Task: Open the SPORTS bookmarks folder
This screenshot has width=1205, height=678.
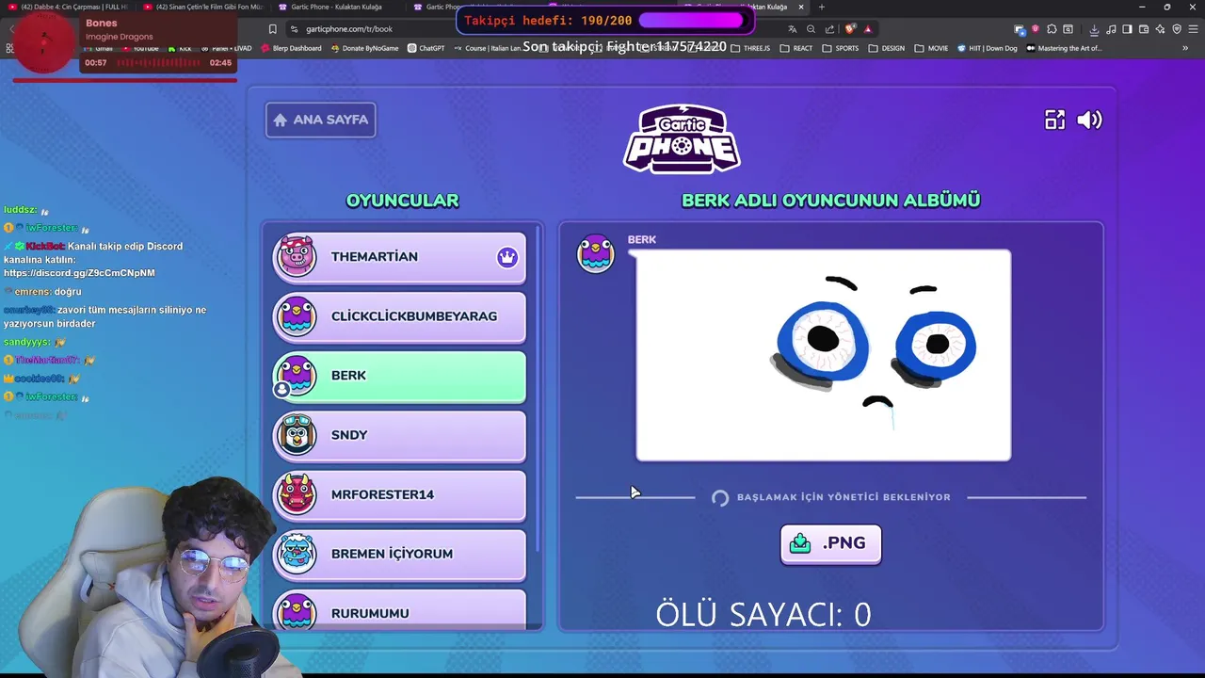Action: pyautogui.click(x=841, y=48)
